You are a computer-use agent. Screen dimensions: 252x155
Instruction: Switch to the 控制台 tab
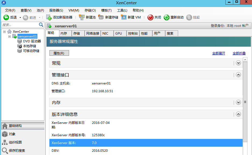point(133,33)
